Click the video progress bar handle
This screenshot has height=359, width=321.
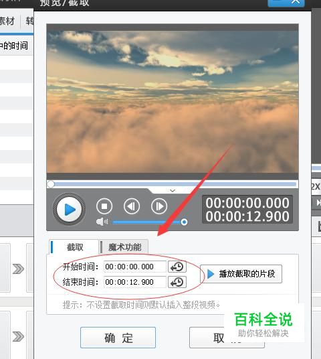click(x=51, y=184)
